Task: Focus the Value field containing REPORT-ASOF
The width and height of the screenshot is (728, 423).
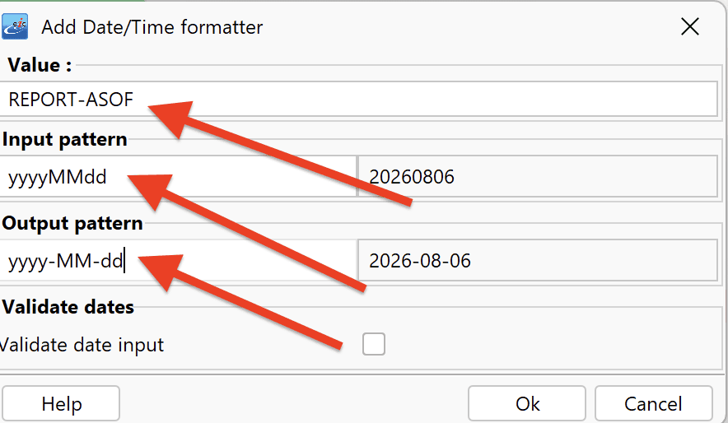Action: tap(358, 100)
